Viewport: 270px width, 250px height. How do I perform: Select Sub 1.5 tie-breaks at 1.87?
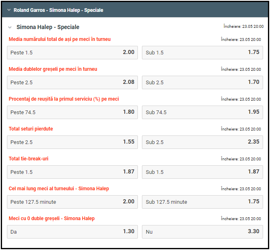[x=202, y=172]
